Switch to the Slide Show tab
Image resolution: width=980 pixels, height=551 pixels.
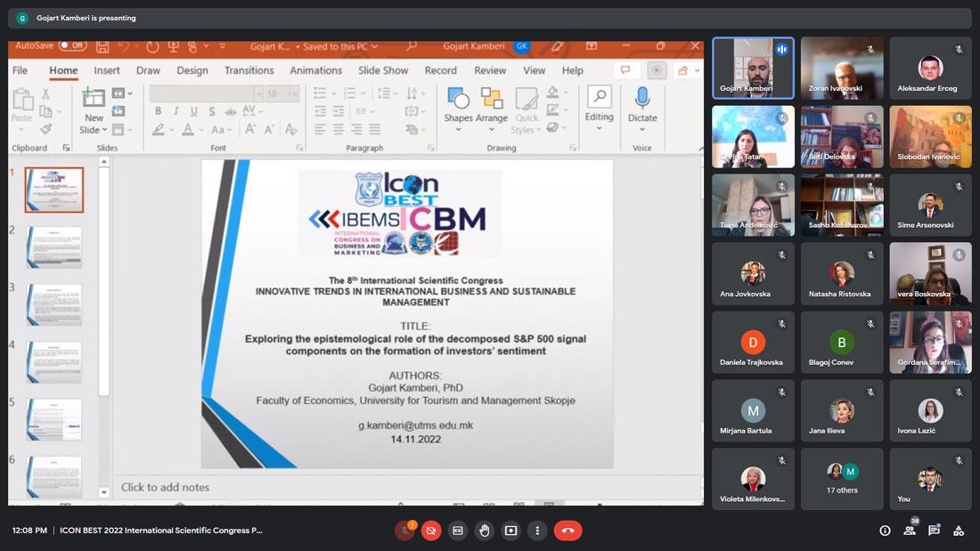tap(383, 70)
